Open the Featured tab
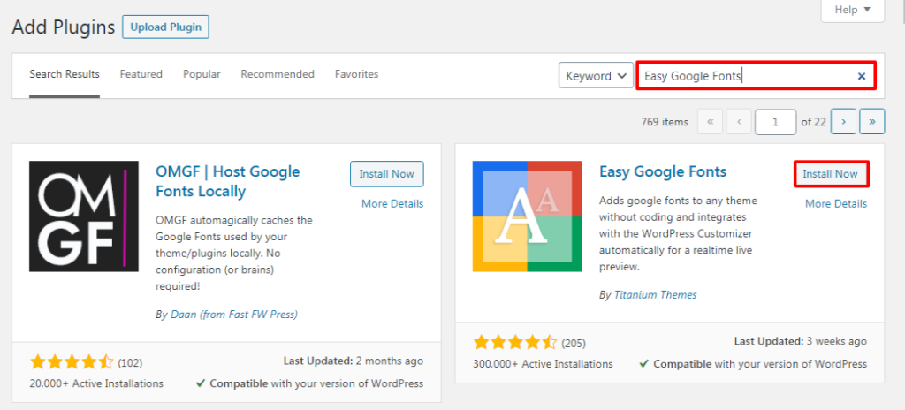 [x=141, y=74]
